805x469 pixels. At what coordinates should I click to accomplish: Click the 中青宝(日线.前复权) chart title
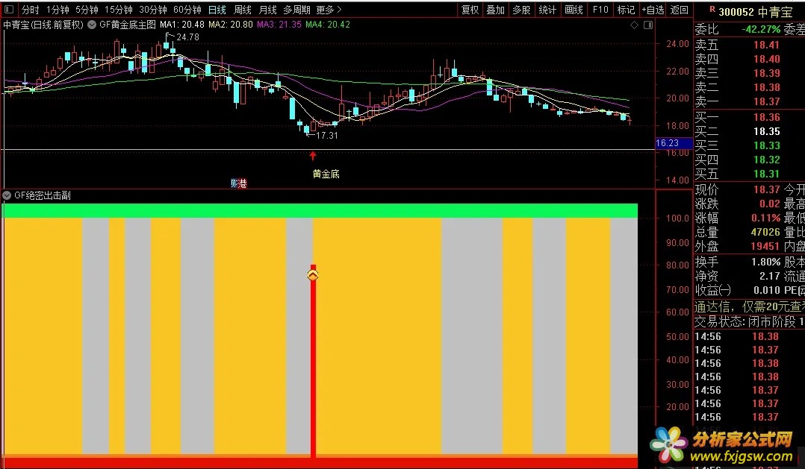tap(43, 25)
